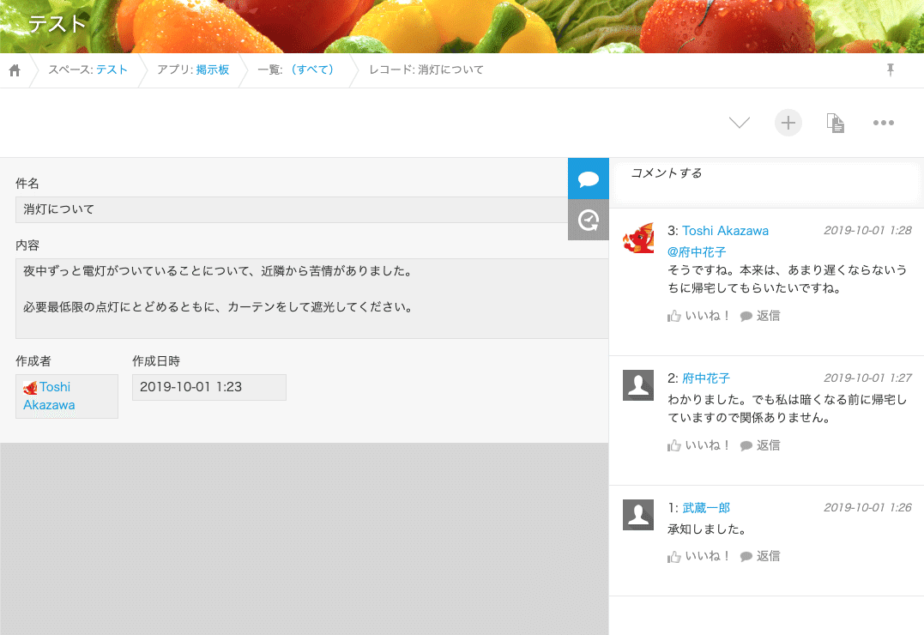Screen dimensions: 924x635
Task: Click the テスト space title in the banner
Action: (x=57, y=23)
